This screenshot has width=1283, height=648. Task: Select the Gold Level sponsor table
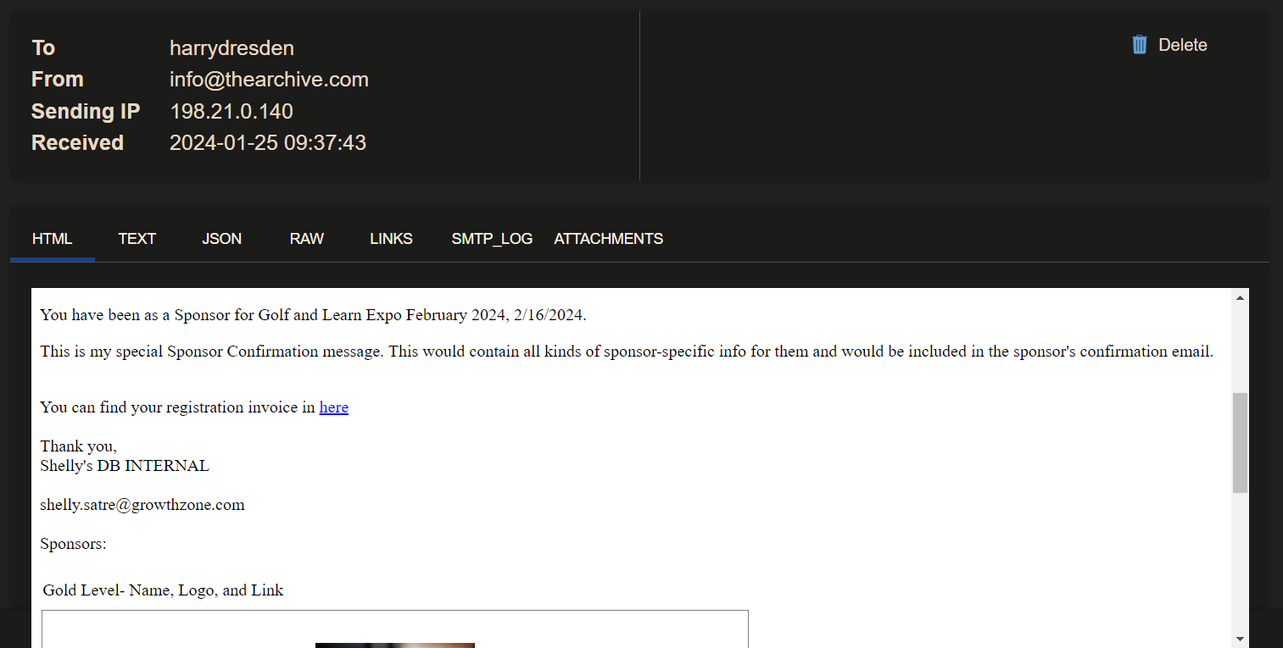tap(394, 627)
